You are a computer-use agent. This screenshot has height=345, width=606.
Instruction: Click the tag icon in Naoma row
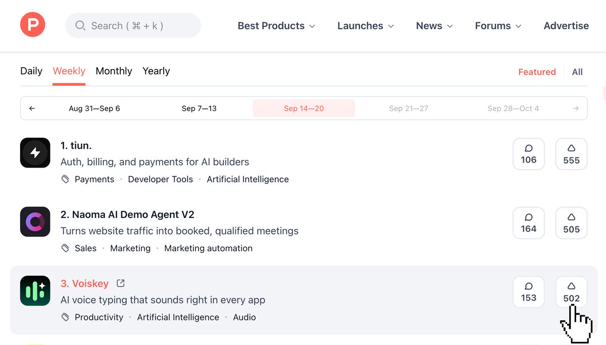click(x=65, y=249)
